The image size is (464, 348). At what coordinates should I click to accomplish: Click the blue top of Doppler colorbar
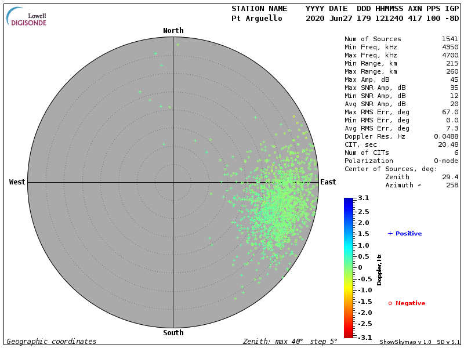pyautogui.click(x=349, y=201)
